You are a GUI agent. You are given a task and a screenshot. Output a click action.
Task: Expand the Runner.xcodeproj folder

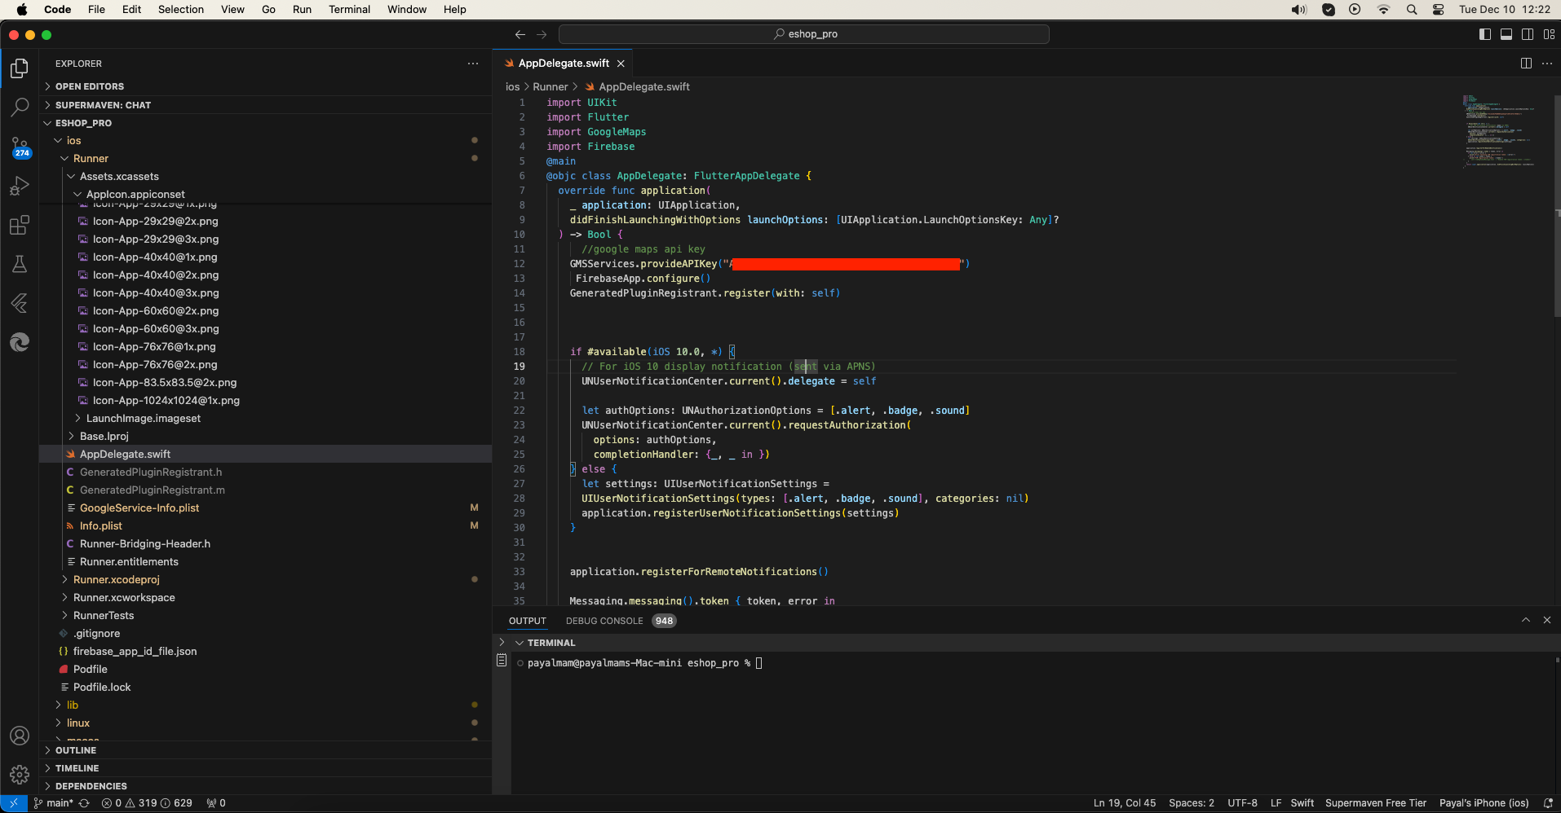(266, 580)
